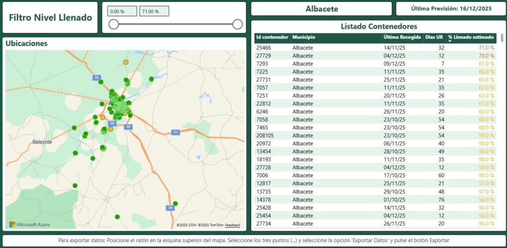
Task: Click the Municipio column header
Action: (x=304, y=37)
